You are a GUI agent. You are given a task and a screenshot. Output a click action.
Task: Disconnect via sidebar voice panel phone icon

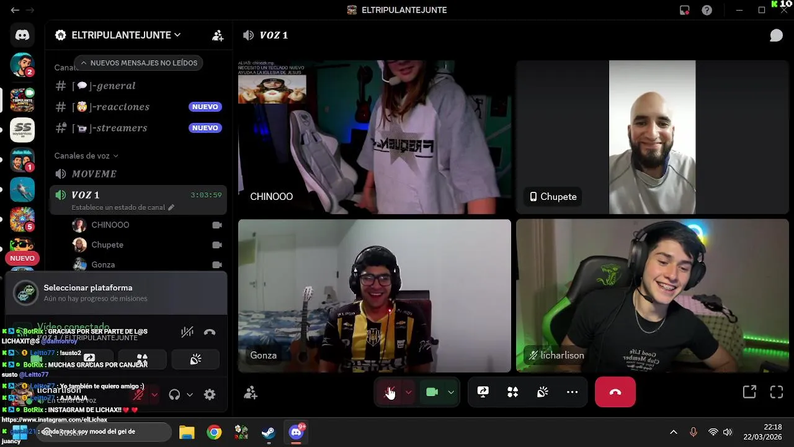click(210, 332)
